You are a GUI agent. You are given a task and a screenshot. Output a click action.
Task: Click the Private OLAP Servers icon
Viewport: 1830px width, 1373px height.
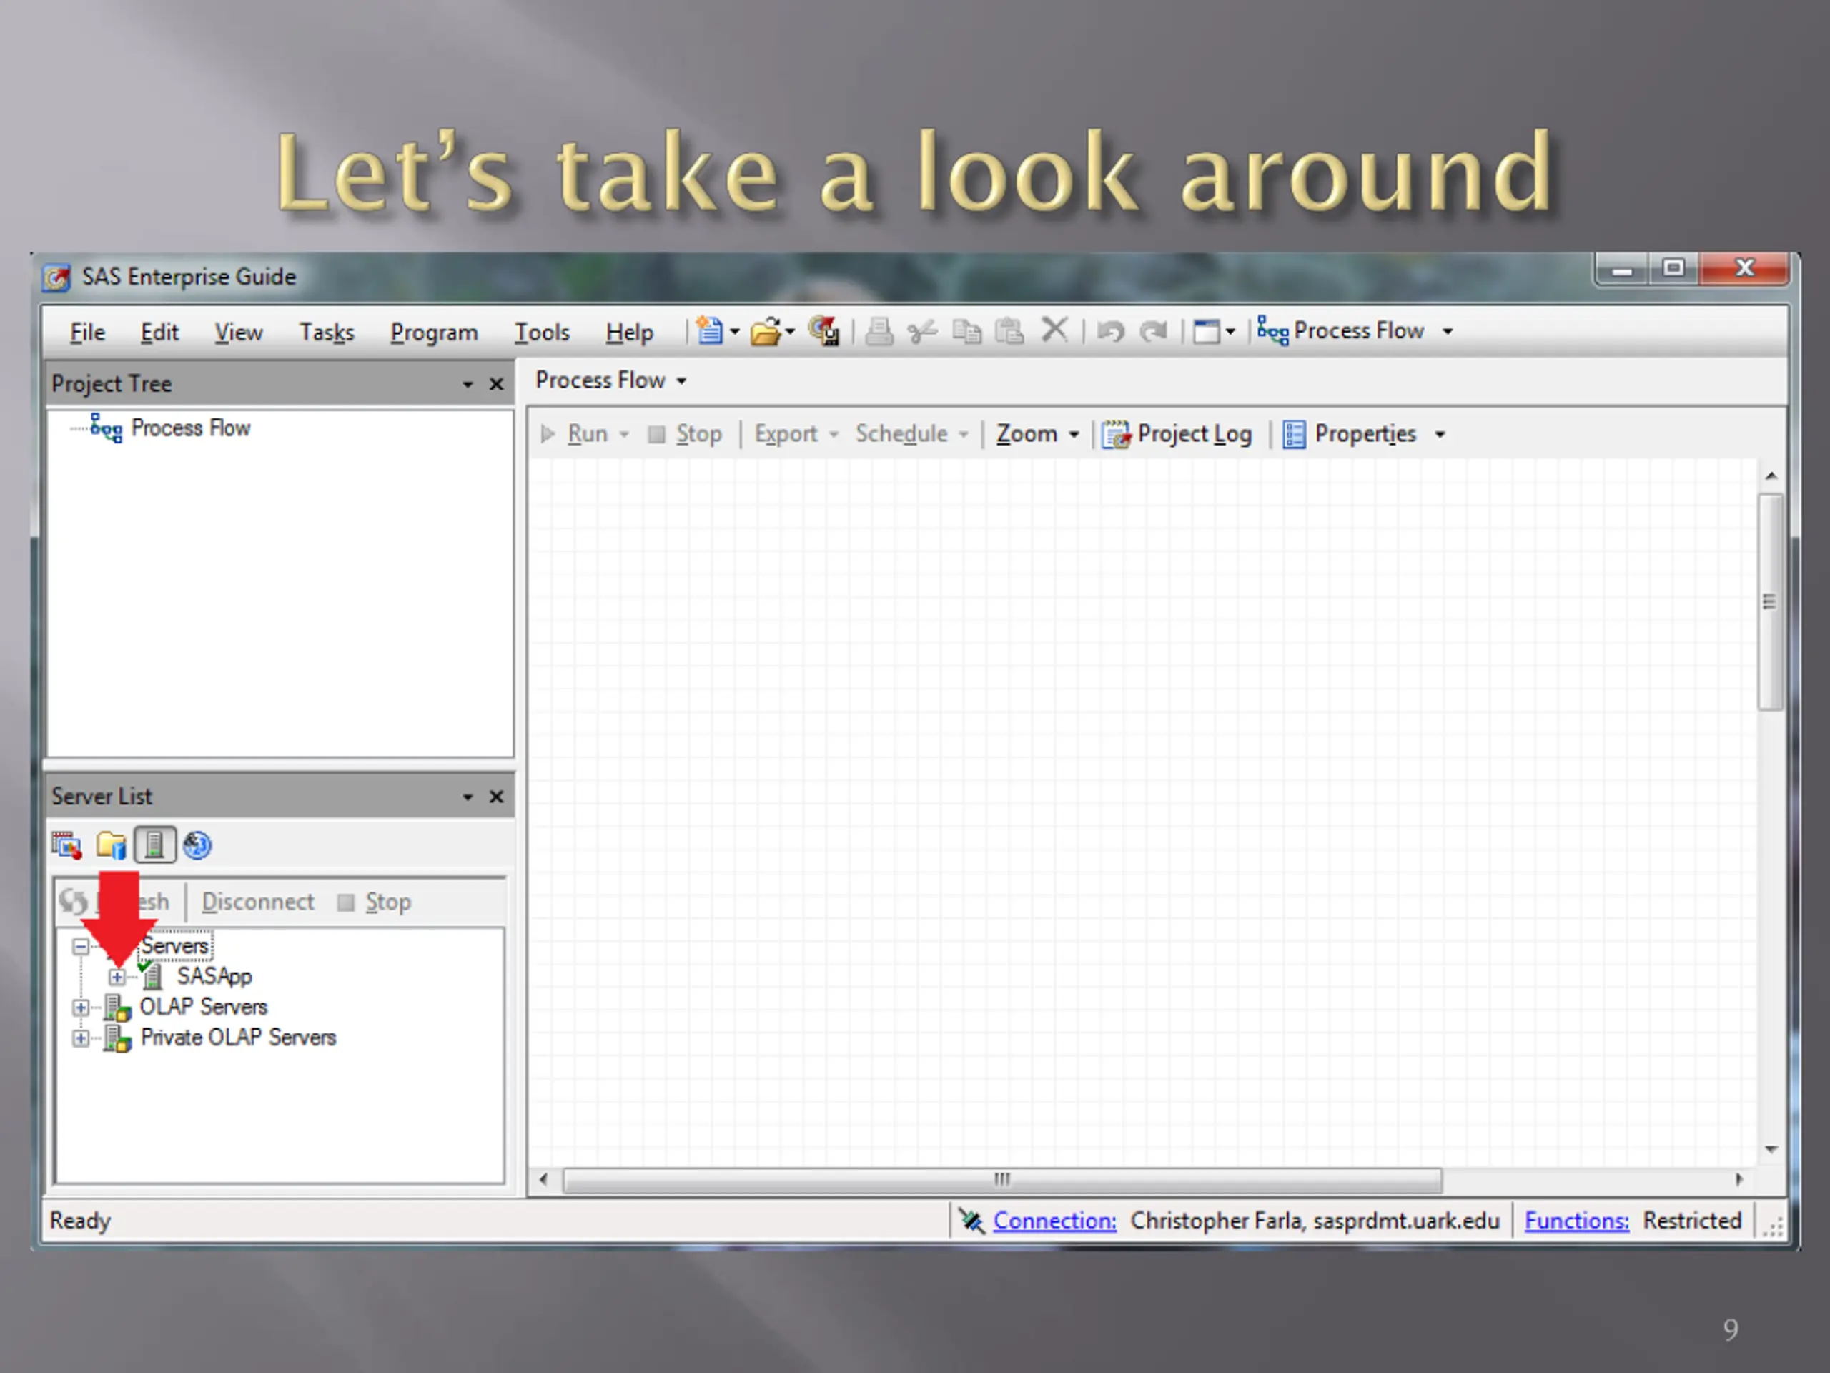point(117,1038)
